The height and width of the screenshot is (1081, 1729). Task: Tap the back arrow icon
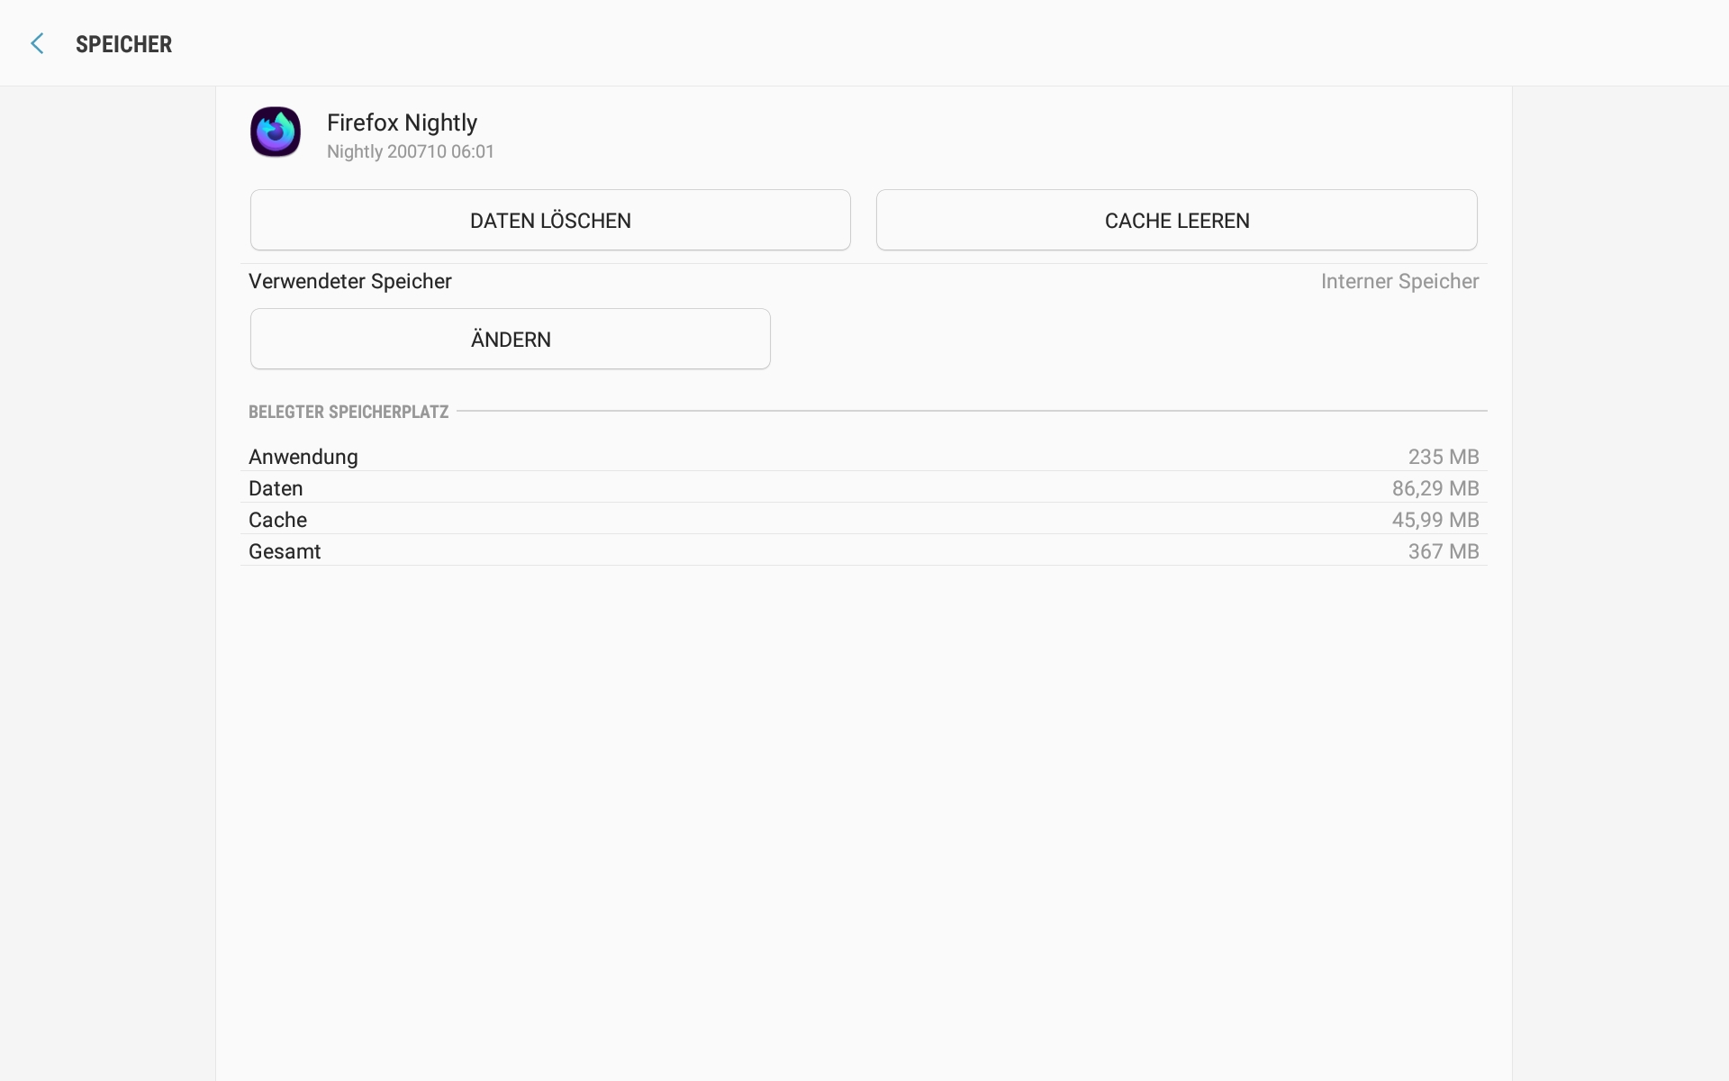coord(37,43)
